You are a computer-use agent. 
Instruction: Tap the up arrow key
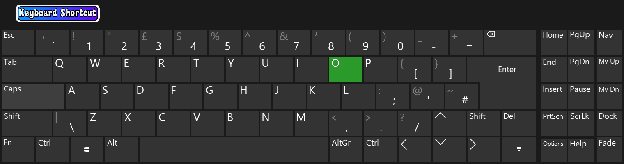[x=449, y=123]
